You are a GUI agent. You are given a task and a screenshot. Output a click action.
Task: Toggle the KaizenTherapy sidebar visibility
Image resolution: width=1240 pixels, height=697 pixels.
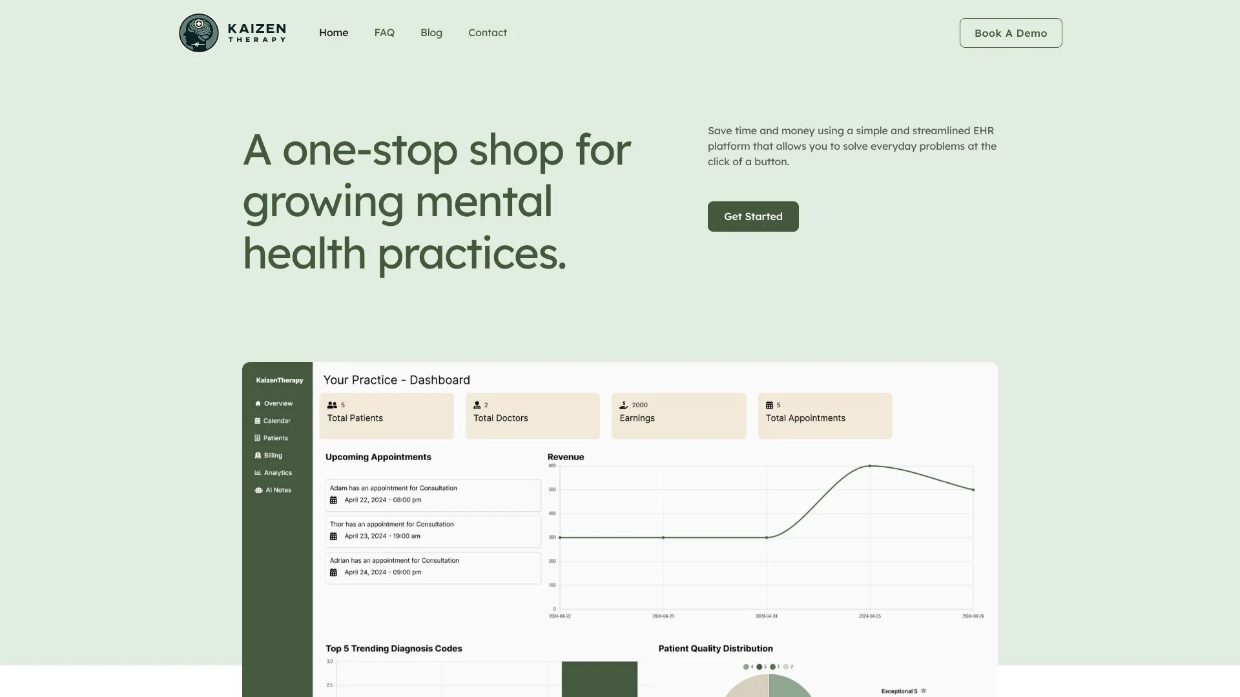pyautogui.click(x=280, y=380)
